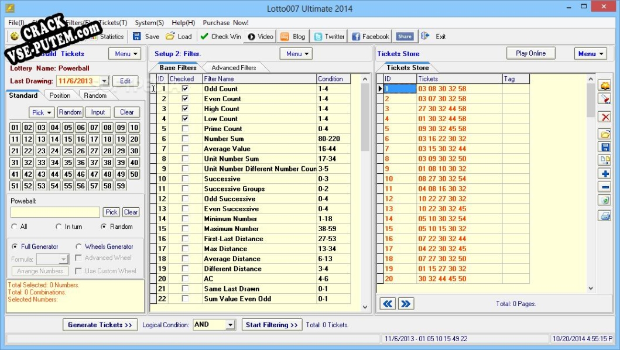Select the All powerball radio button
The height and width of the screenshot is (350, 620).
click(x=15, y=227)
